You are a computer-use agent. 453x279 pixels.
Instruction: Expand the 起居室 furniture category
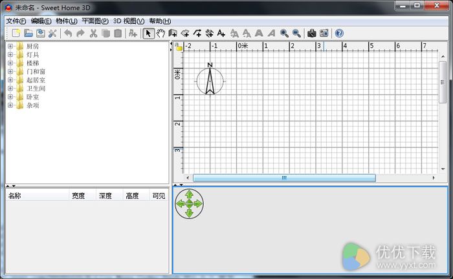[x=10, y=80]
